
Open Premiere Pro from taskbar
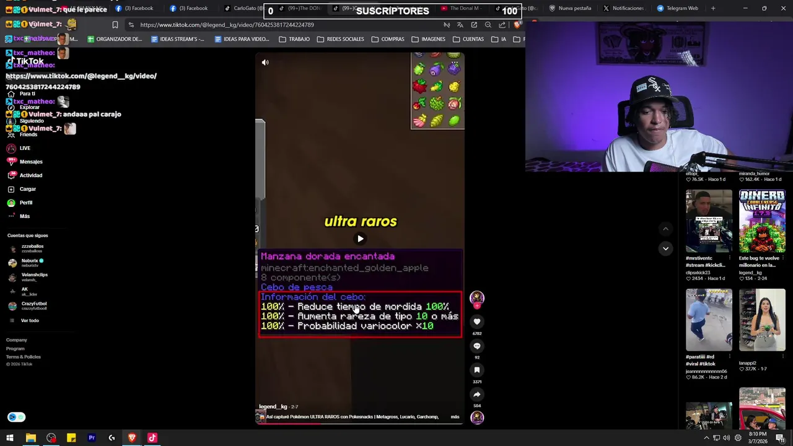[x=92, y=438]
